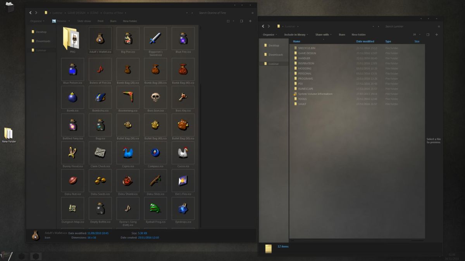This screenshot has width=465, height=261.
Task: Select the Bomb Bag (20).ico file
Action: click(128, 71)
